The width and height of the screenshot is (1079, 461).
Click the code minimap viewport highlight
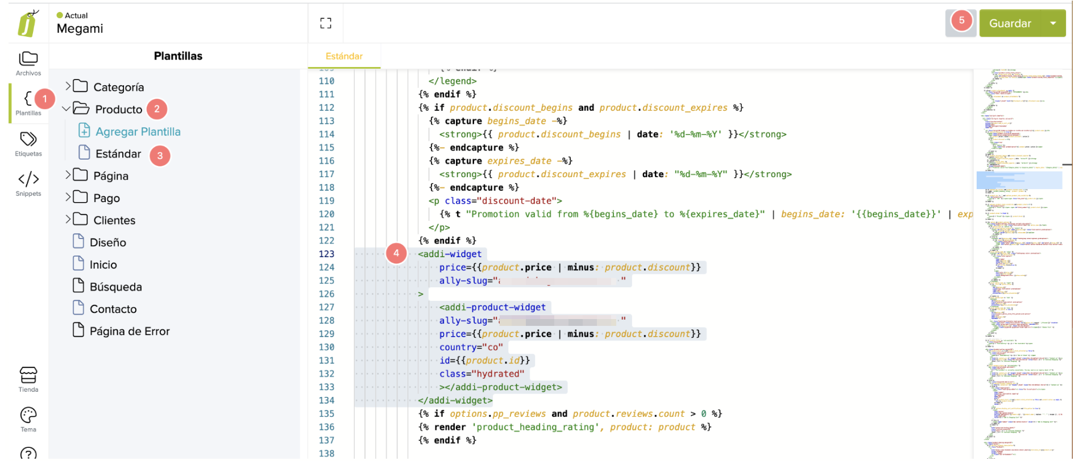point(1019,180)
